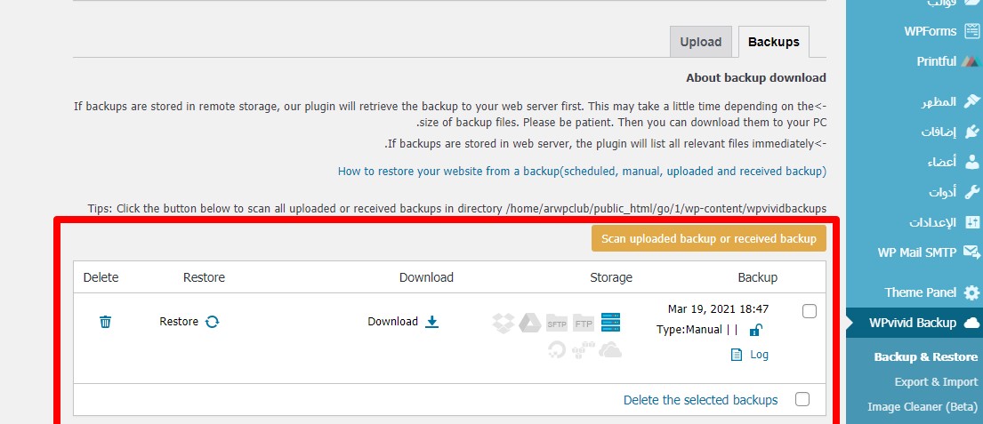Viewport: 983px width, 424px height.
Task: Click the SFTP folder storage icon
Action: [x=557, y=323]
